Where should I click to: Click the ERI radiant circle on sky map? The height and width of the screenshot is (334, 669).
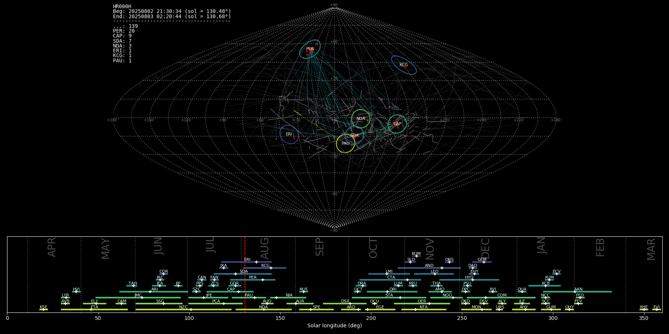[289, 134]
